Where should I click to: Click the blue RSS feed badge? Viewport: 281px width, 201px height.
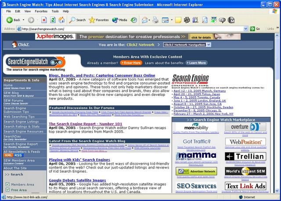point(18,155)
